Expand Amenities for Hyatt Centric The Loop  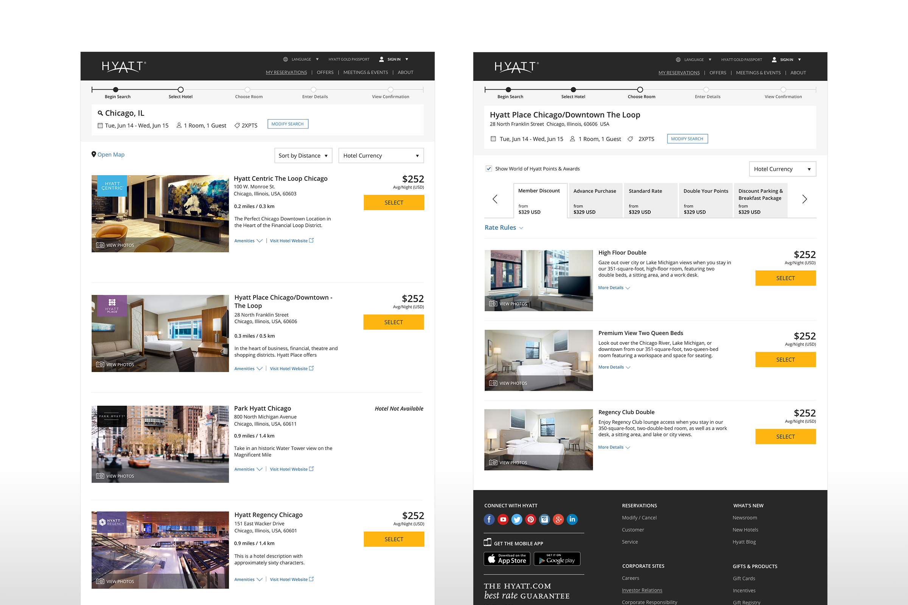pos(248,241)
